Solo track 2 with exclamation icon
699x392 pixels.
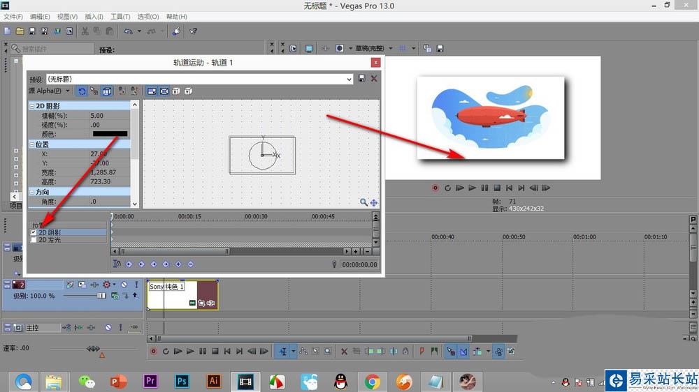pos(136,285)
